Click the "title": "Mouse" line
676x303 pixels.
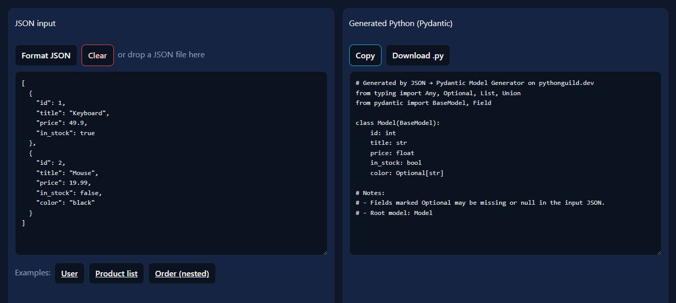[x=67, y=173]
